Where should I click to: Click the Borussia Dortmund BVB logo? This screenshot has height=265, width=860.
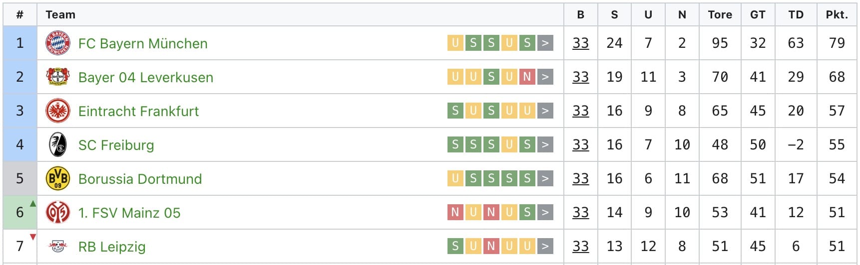pyautogui.click(x=58, y=179)
